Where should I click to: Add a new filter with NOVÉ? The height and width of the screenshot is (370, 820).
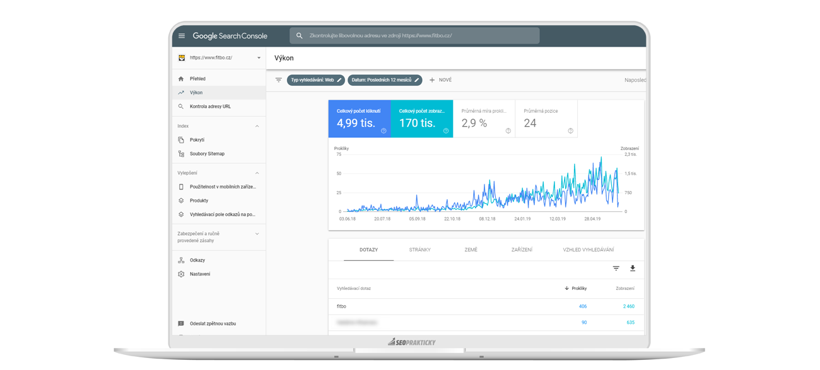point(440,80)
